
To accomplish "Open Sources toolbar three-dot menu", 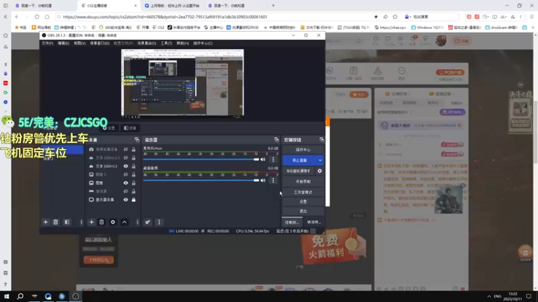I will tap(137, 222).
